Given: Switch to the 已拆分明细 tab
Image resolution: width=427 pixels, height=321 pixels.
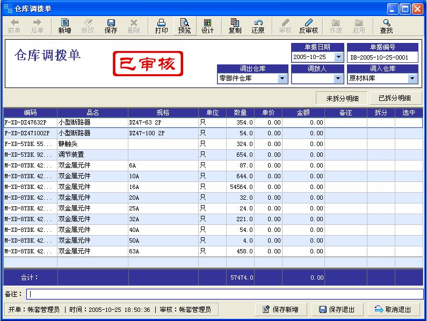Looking at the screenshot, I should click(x=396, y=98).
